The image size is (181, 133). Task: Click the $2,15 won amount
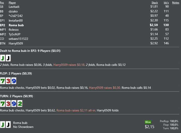(x=149, y=127)
